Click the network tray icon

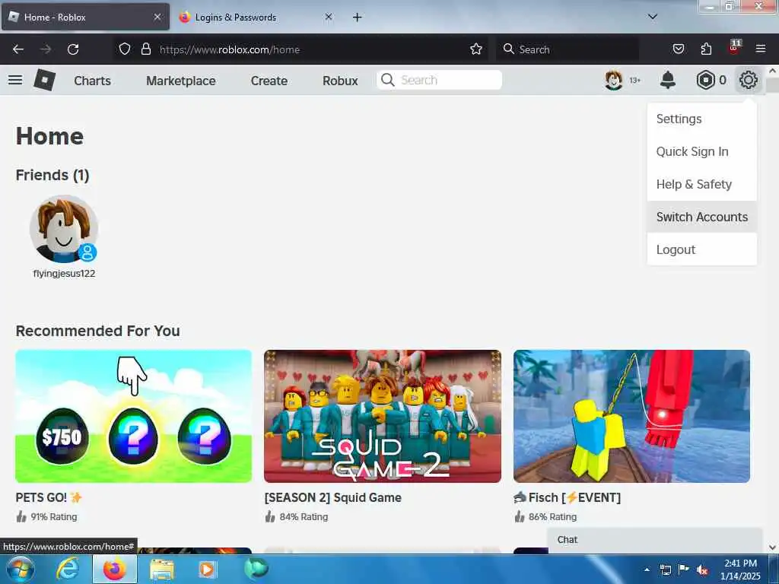click(x=665, y=570)
